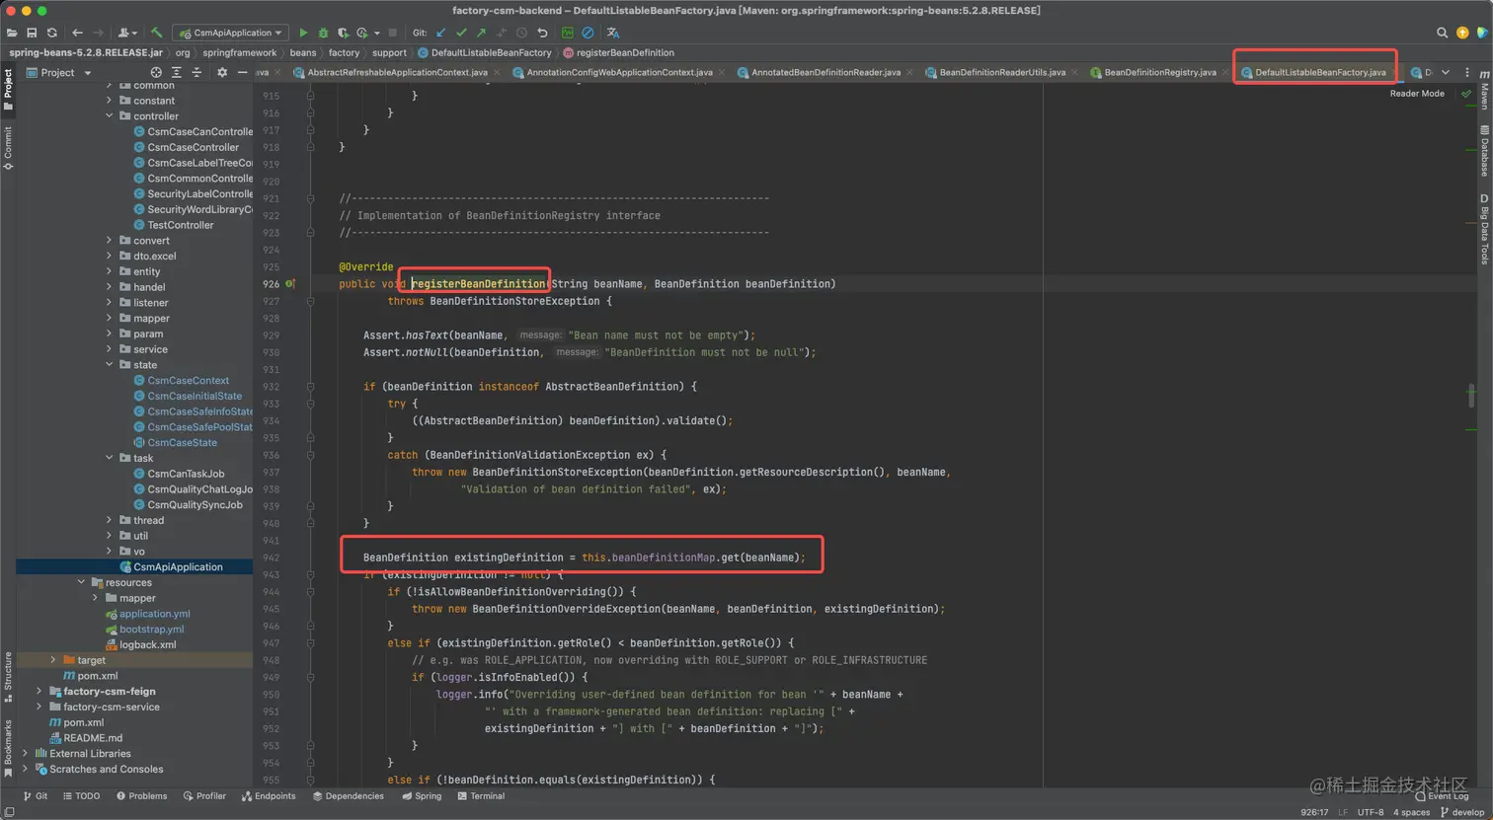Click the Git push arrow icon
Image resolution: width=1493 pixels, height=820 pixels.
tap(481, 33)
